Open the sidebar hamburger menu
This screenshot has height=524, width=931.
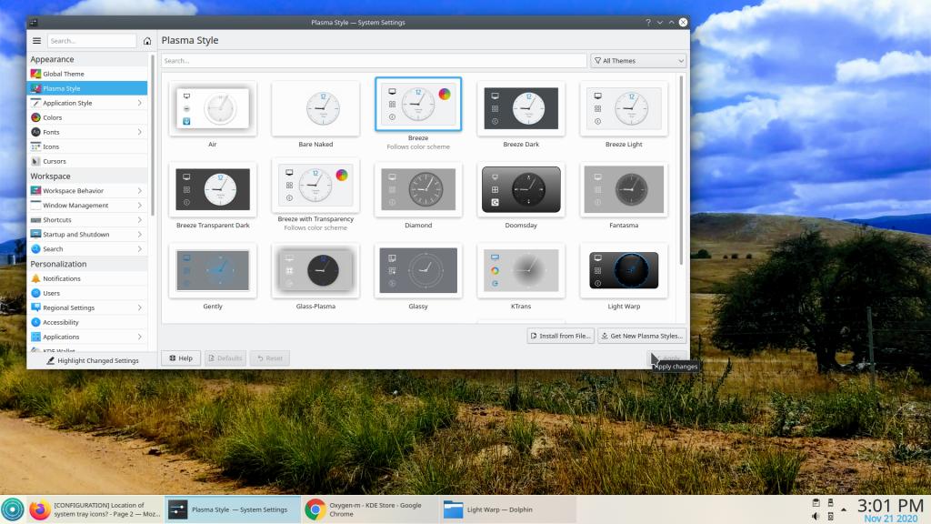click(x=37, y=41)
